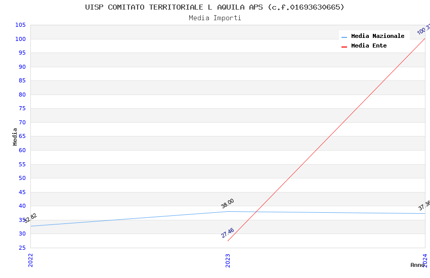This screenshot has width=430, height=278.
Task: Click the 60 y-axis tick label
Action: [x=22, y=150]
